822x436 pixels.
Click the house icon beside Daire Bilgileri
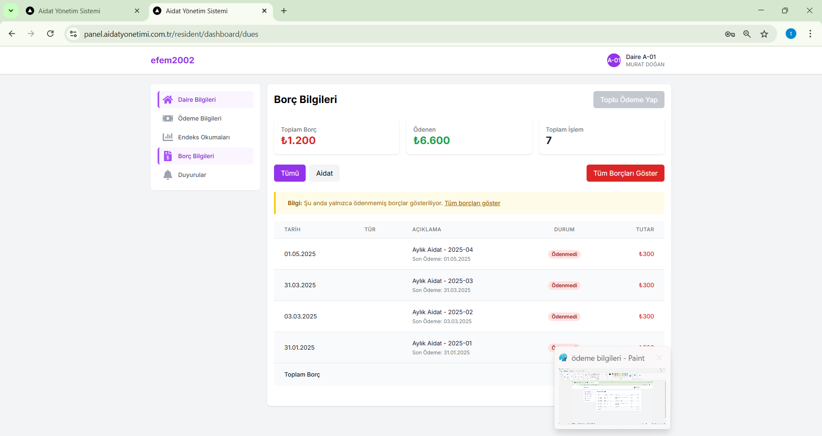168,100
